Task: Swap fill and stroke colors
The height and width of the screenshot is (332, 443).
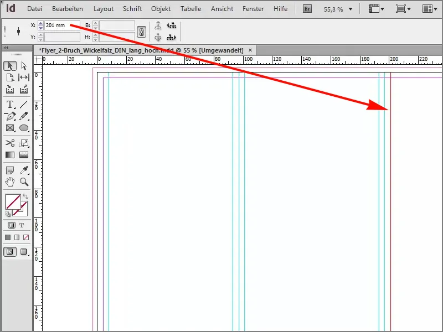Action: pyautogui.click(x=25, y=196)
